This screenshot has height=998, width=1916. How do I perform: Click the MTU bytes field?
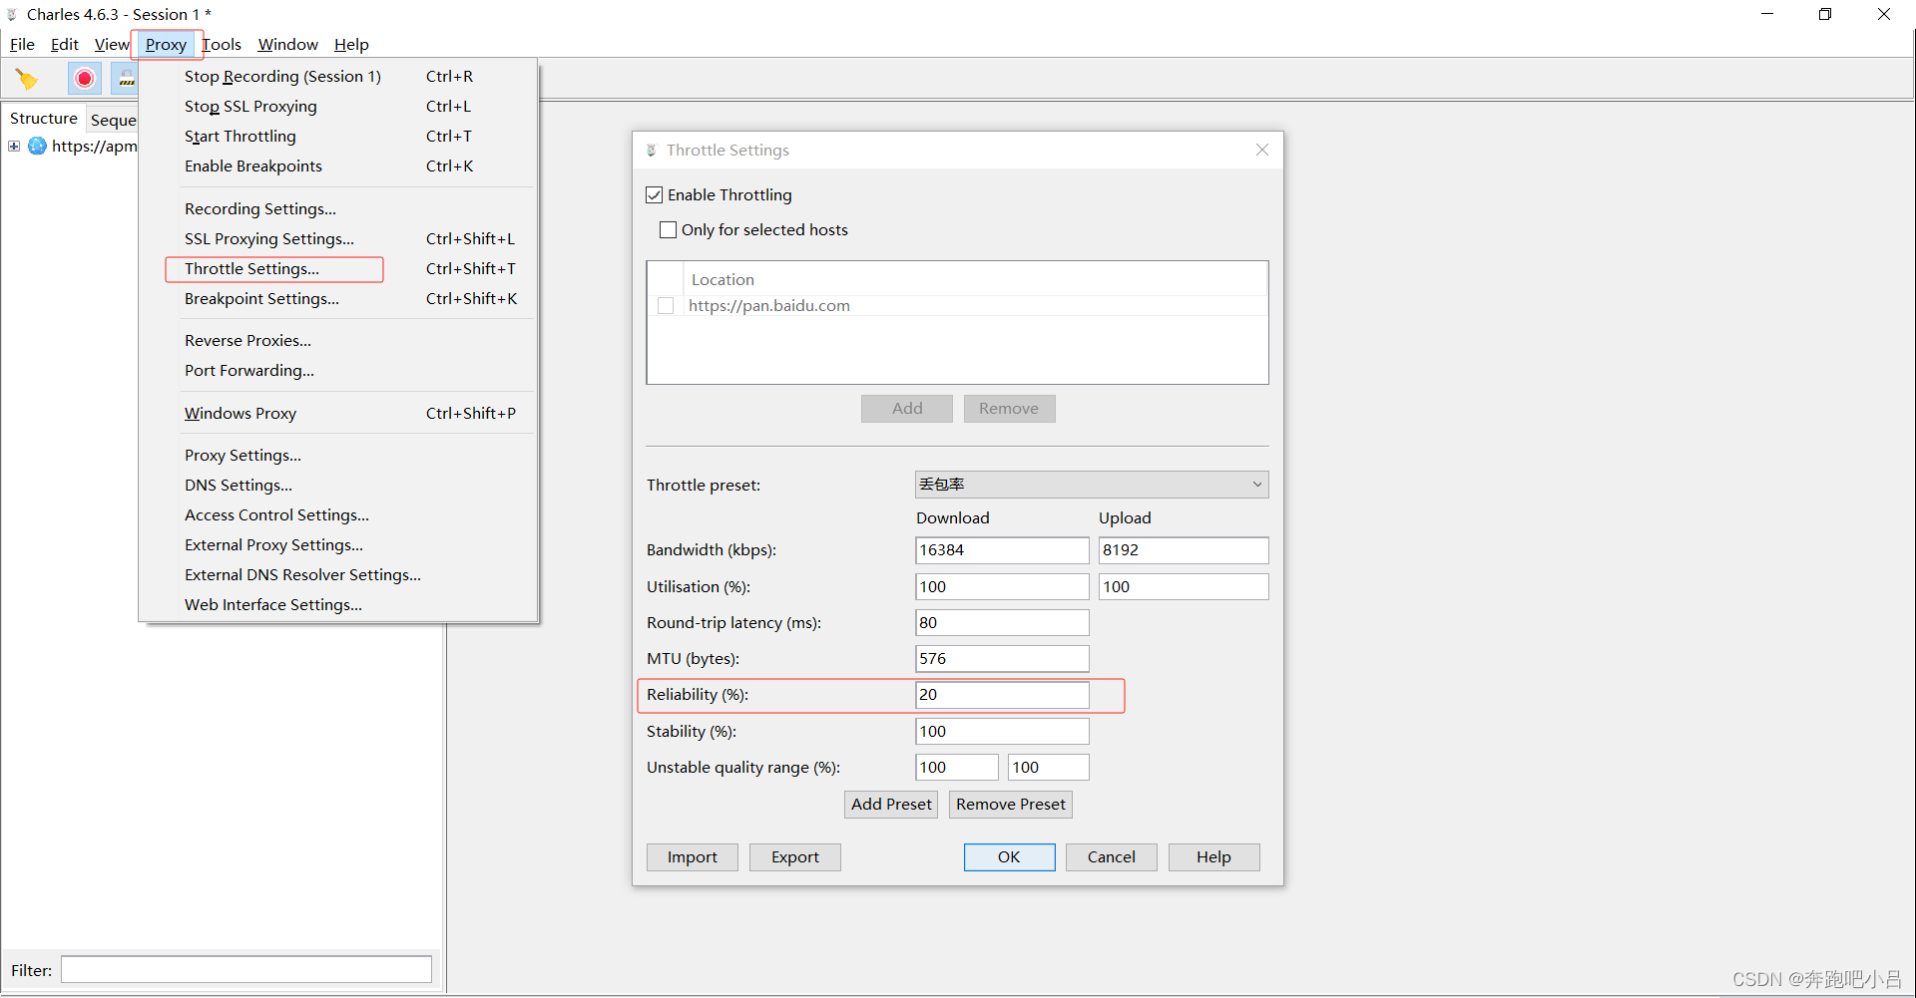pos(1002,659)
